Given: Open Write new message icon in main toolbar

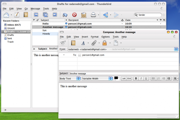Looking at the screenshot, I should [x=17, y=15].
